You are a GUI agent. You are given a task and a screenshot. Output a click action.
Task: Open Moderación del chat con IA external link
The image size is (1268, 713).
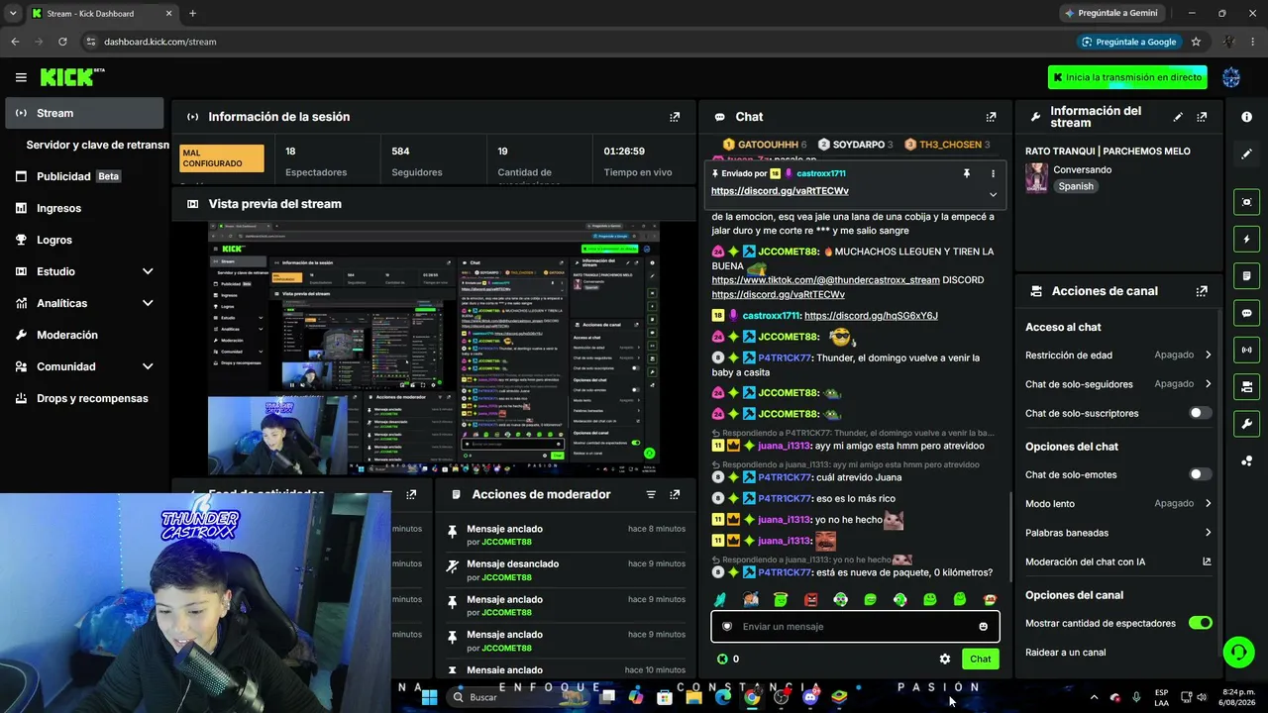point(1207,561)
